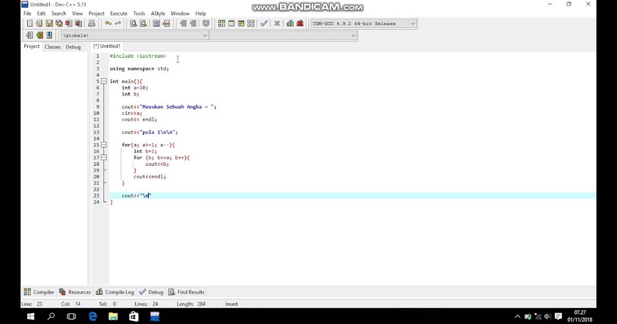This screenshot has height=324, width=617.
Task: Click the Open file toolbar icon
Action: pyautogui.click(x=39, y=23)
